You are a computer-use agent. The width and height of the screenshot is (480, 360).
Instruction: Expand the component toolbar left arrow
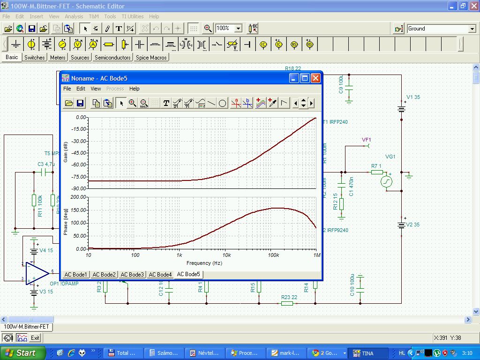point(5,45)
